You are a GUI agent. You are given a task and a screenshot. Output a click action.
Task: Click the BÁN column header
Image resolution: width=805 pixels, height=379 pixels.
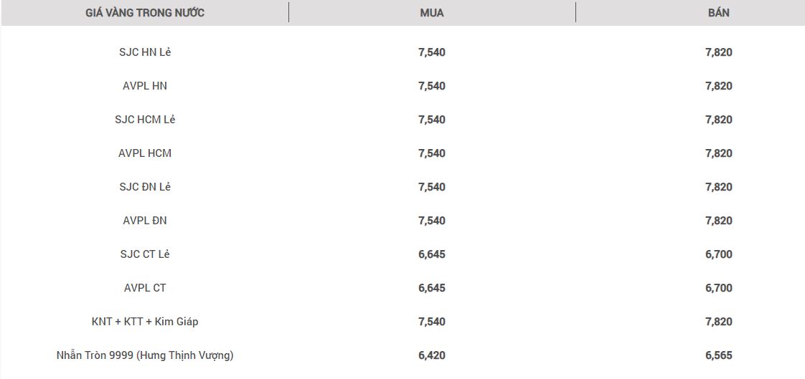718,13
